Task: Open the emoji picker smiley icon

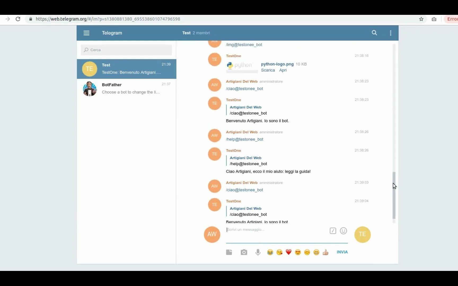Action: pyautogui.click(x=343, y=231)
